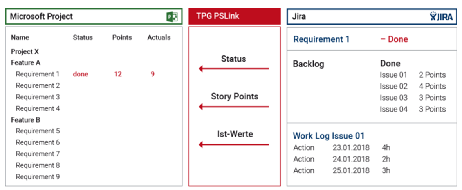Select the 24.01.2018 work log entry

351,159
